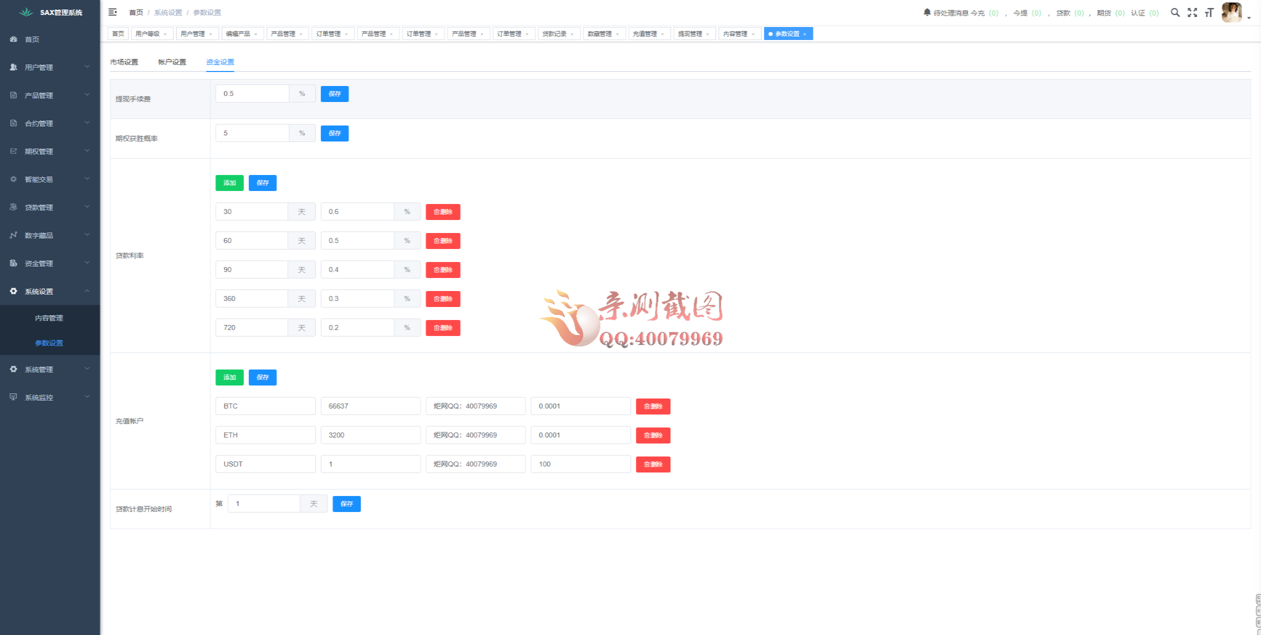Click the 首页 dashboard sidebar icon
This screenshot has width=1261, height=635.
pos(14,39)
